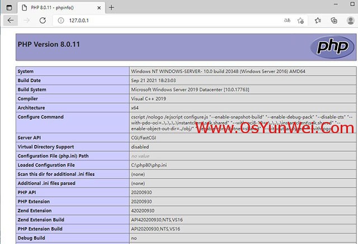Select the 'PHP Extension Build' label

pyautogui.click(x=40, y=229)
